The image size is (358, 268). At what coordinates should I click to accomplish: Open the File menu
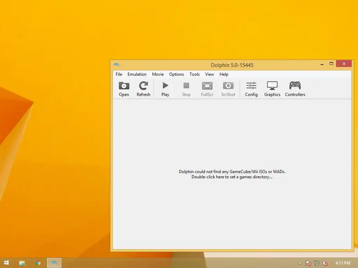coord(119,74)
